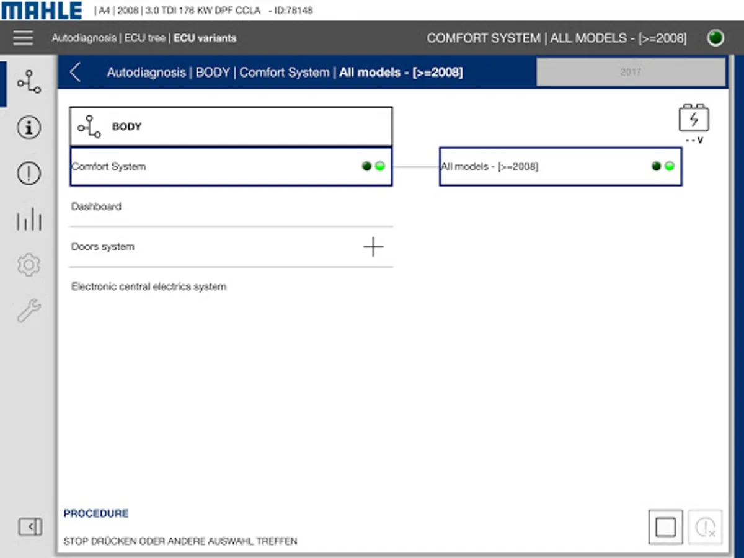
Task: Click All models status LEDs
Action: pyautogui.click(x=663, y=166)
